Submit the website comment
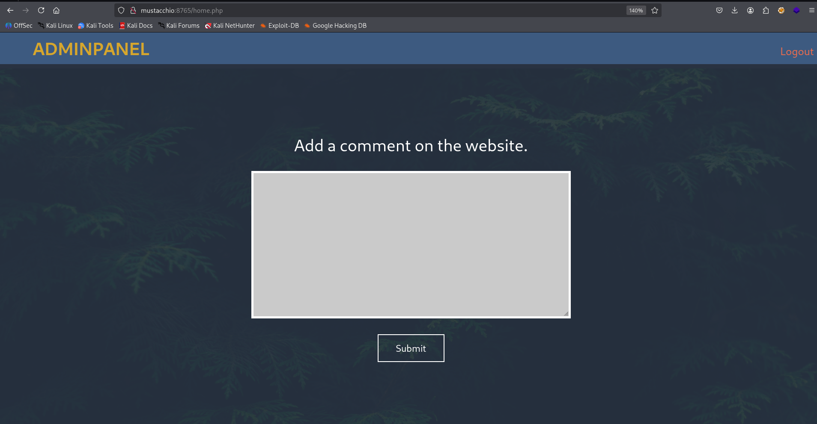Viewport: 817px width, 424px height. 411,348
